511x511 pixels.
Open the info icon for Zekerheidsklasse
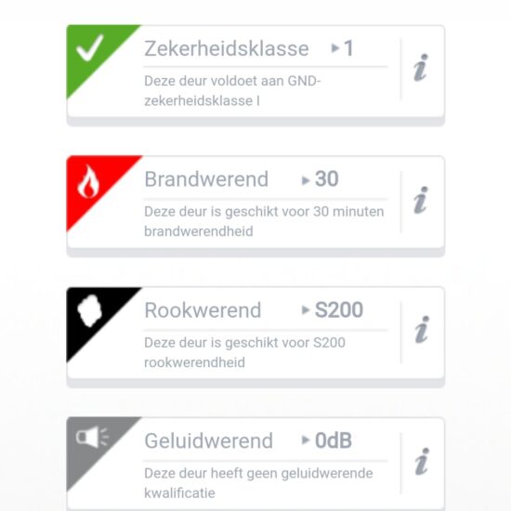tap(421, 68)
